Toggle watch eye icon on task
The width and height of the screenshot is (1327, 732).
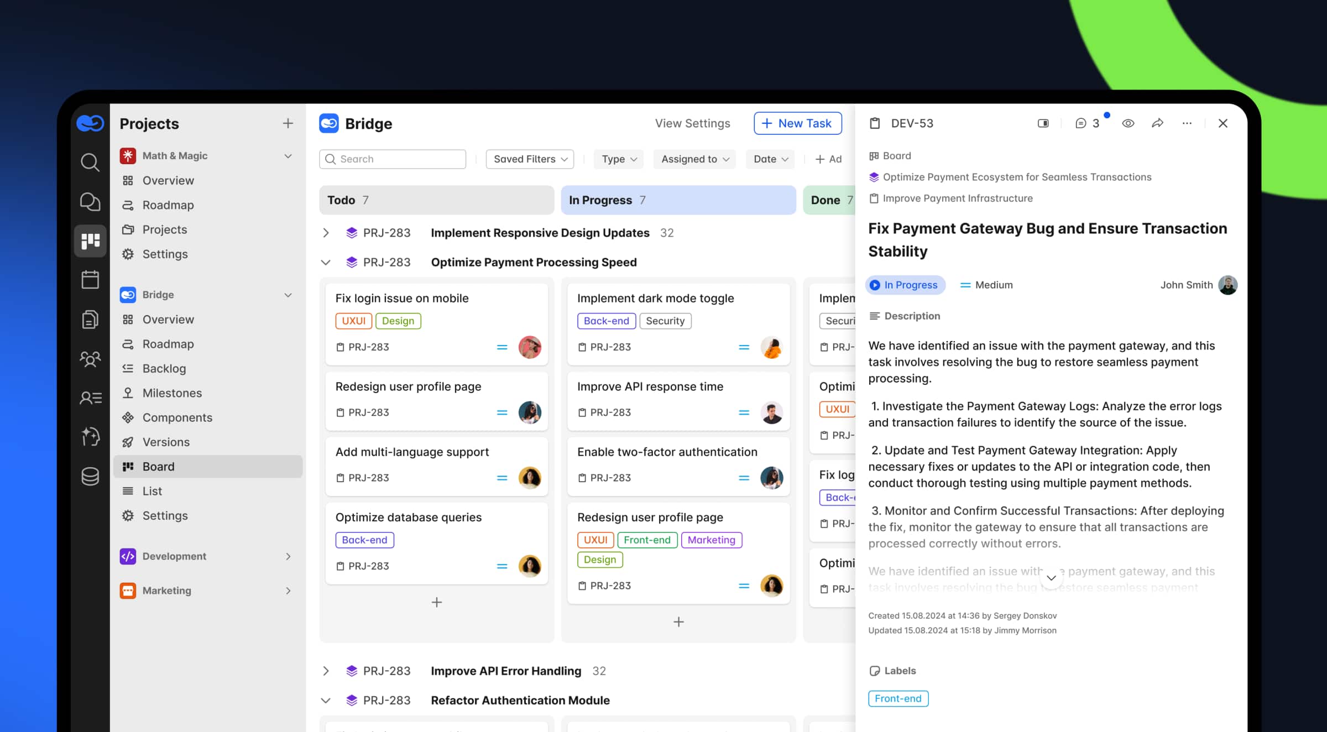[x=1128, y=123]
